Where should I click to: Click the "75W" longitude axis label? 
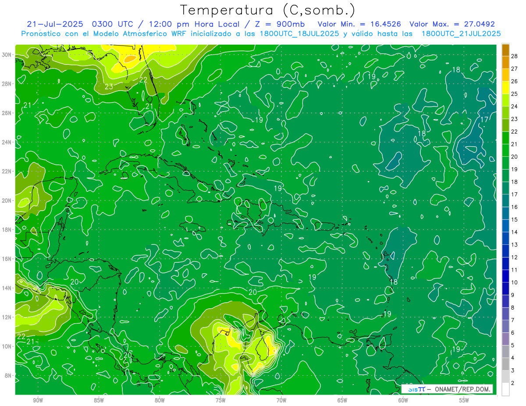point(220,400)
